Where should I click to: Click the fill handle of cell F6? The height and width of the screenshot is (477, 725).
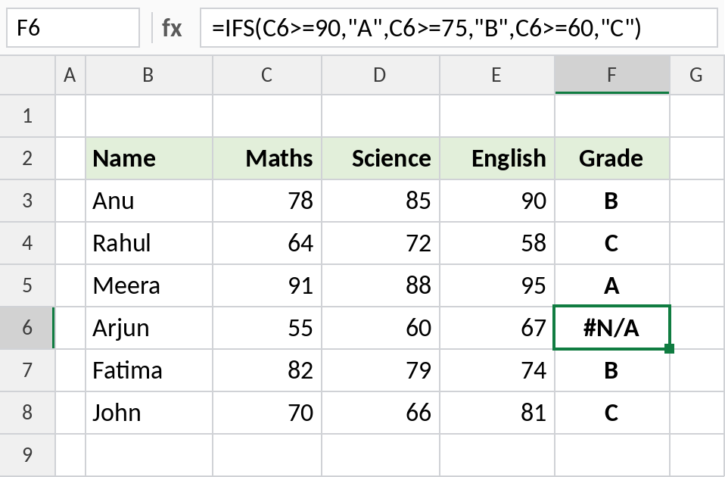(669, 348)
